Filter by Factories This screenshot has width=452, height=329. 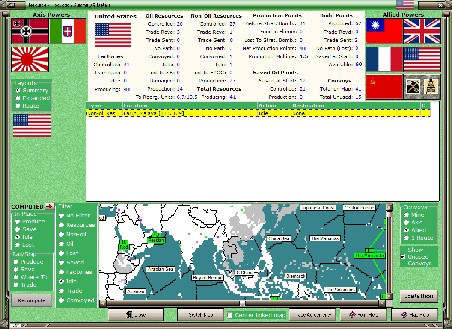coord(75,272)
